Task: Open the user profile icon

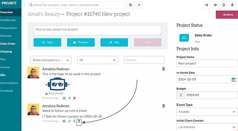Action: tap(232, 5)
